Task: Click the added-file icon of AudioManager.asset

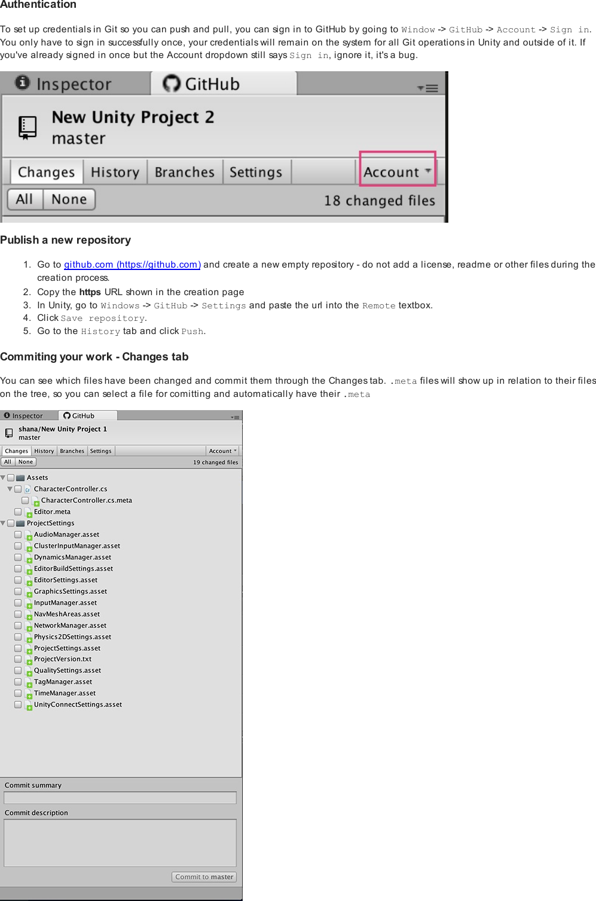Action: coord(28,535)
